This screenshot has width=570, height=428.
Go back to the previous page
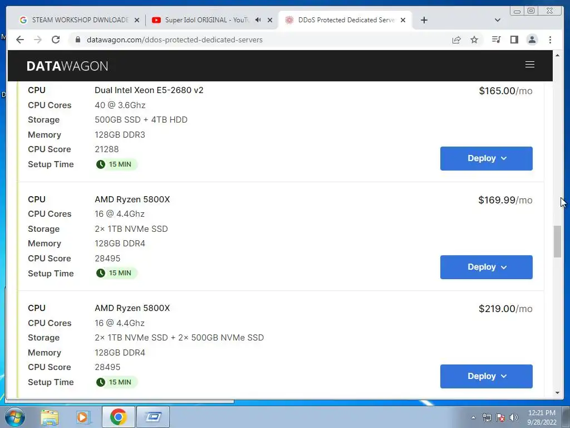tap(20, 40)
